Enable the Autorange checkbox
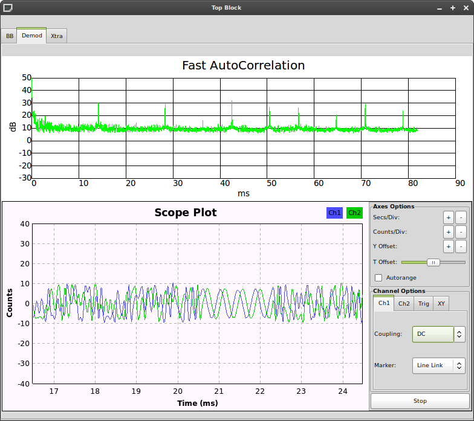 (x=378, y=278)
